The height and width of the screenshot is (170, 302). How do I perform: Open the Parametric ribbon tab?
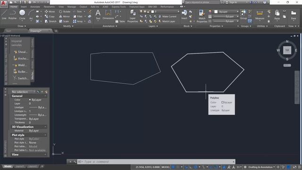[49, 7]
